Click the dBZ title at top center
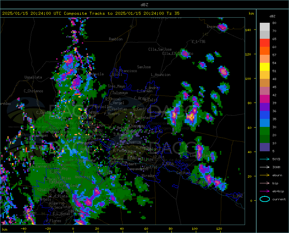 pyautogui.click(x=144, y=5)
